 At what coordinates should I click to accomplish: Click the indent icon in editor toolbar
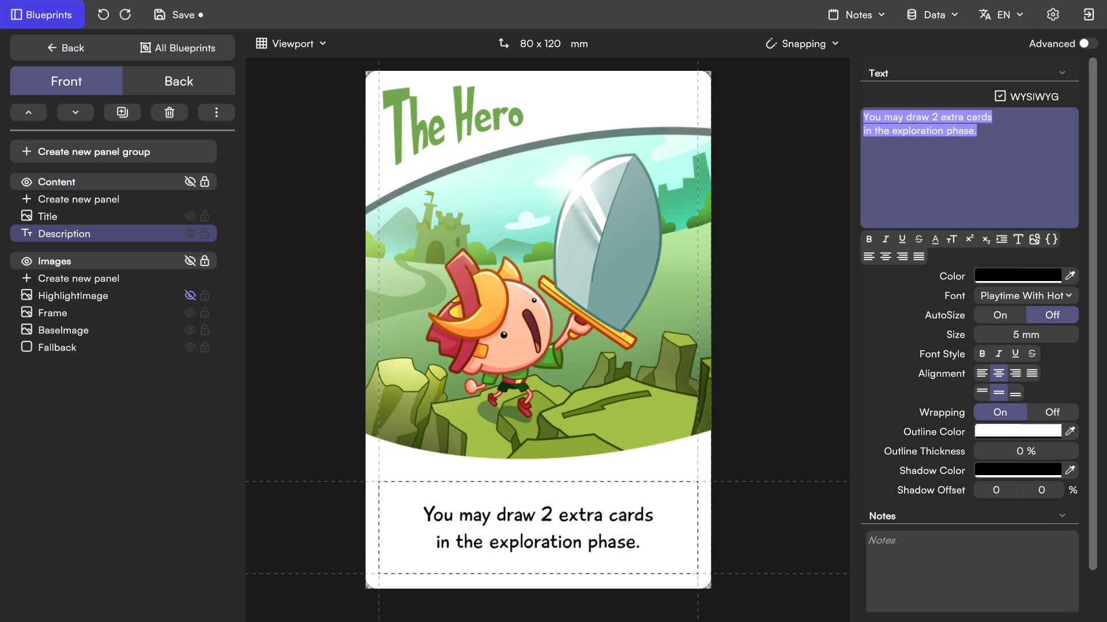[x=1002, y=239]
